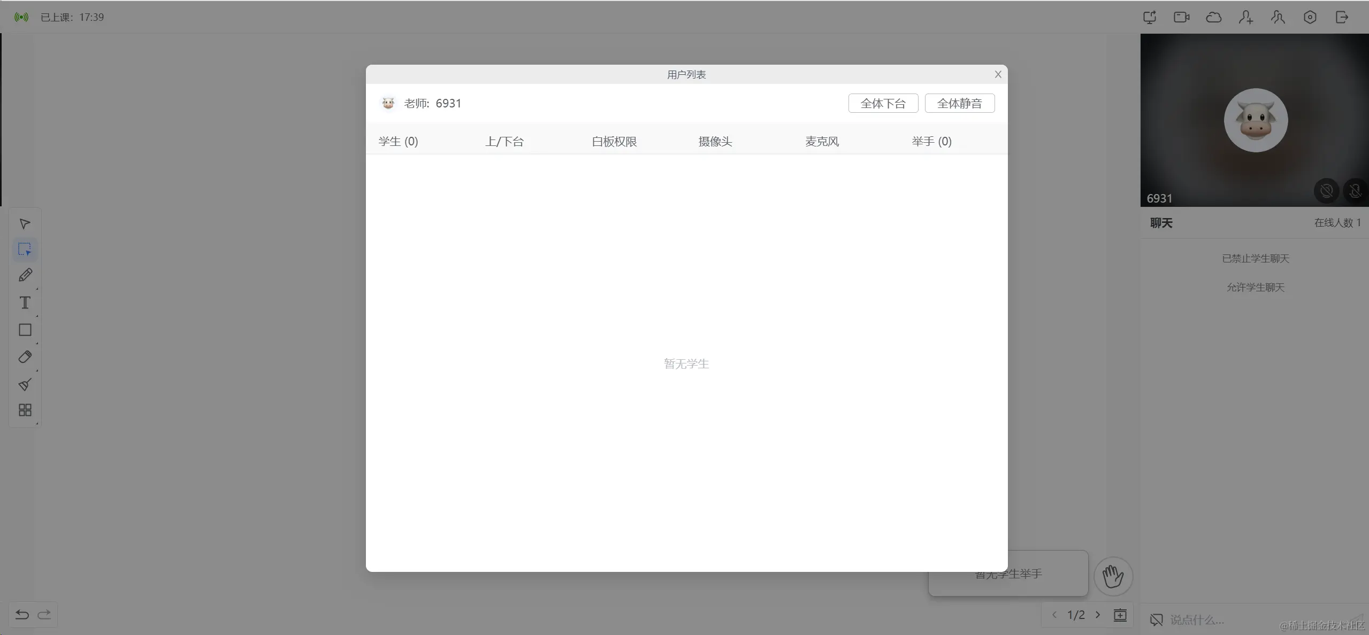Select the eraser tool
The height and width of the screenshot is (635, 1369).
coord(25,357)
